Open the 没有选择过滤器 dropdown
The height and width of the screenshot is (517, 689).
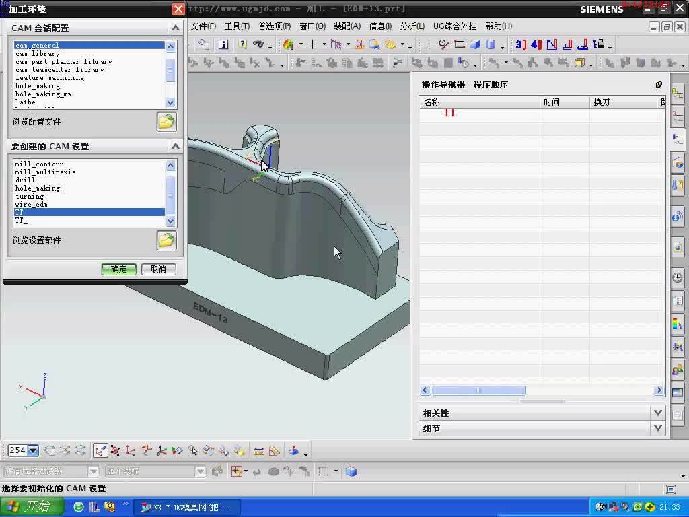(x=93, y=472)
